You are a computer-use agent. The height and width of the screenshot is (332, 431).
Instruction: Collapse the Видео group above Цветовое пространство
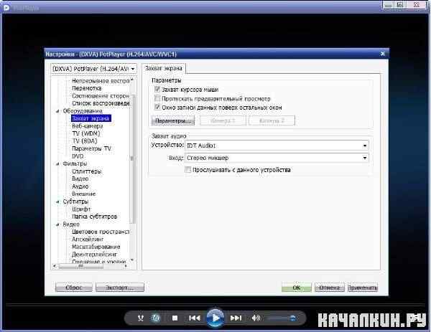(57, 224)
